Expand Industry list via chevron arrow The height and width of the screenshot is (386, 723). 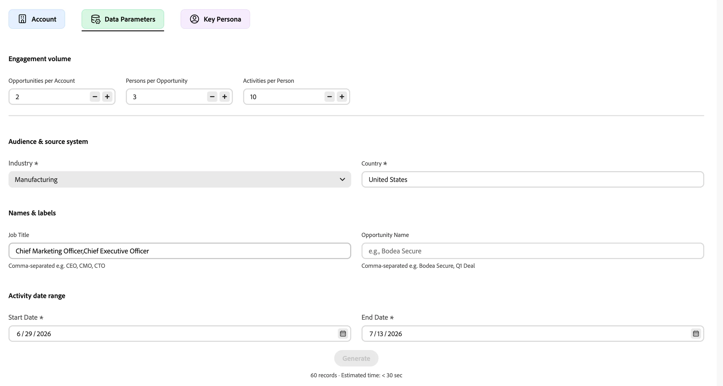(x=342, y=179)
